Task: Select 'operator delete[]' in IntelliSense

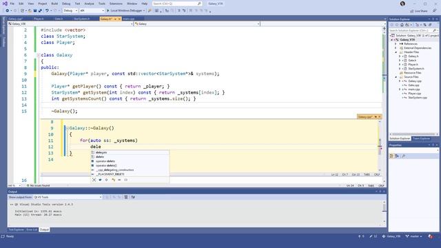Action: pyautogui.click(x=130, y=165)
